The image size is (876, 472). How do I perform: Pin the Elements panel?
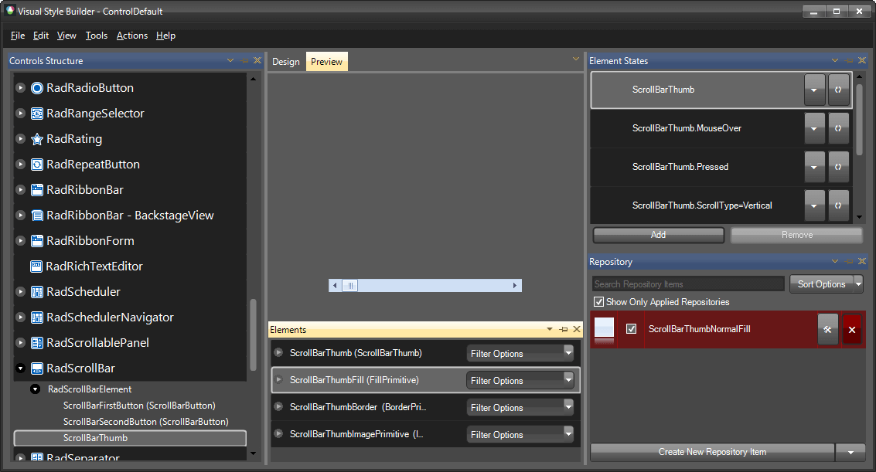point(563,329)
